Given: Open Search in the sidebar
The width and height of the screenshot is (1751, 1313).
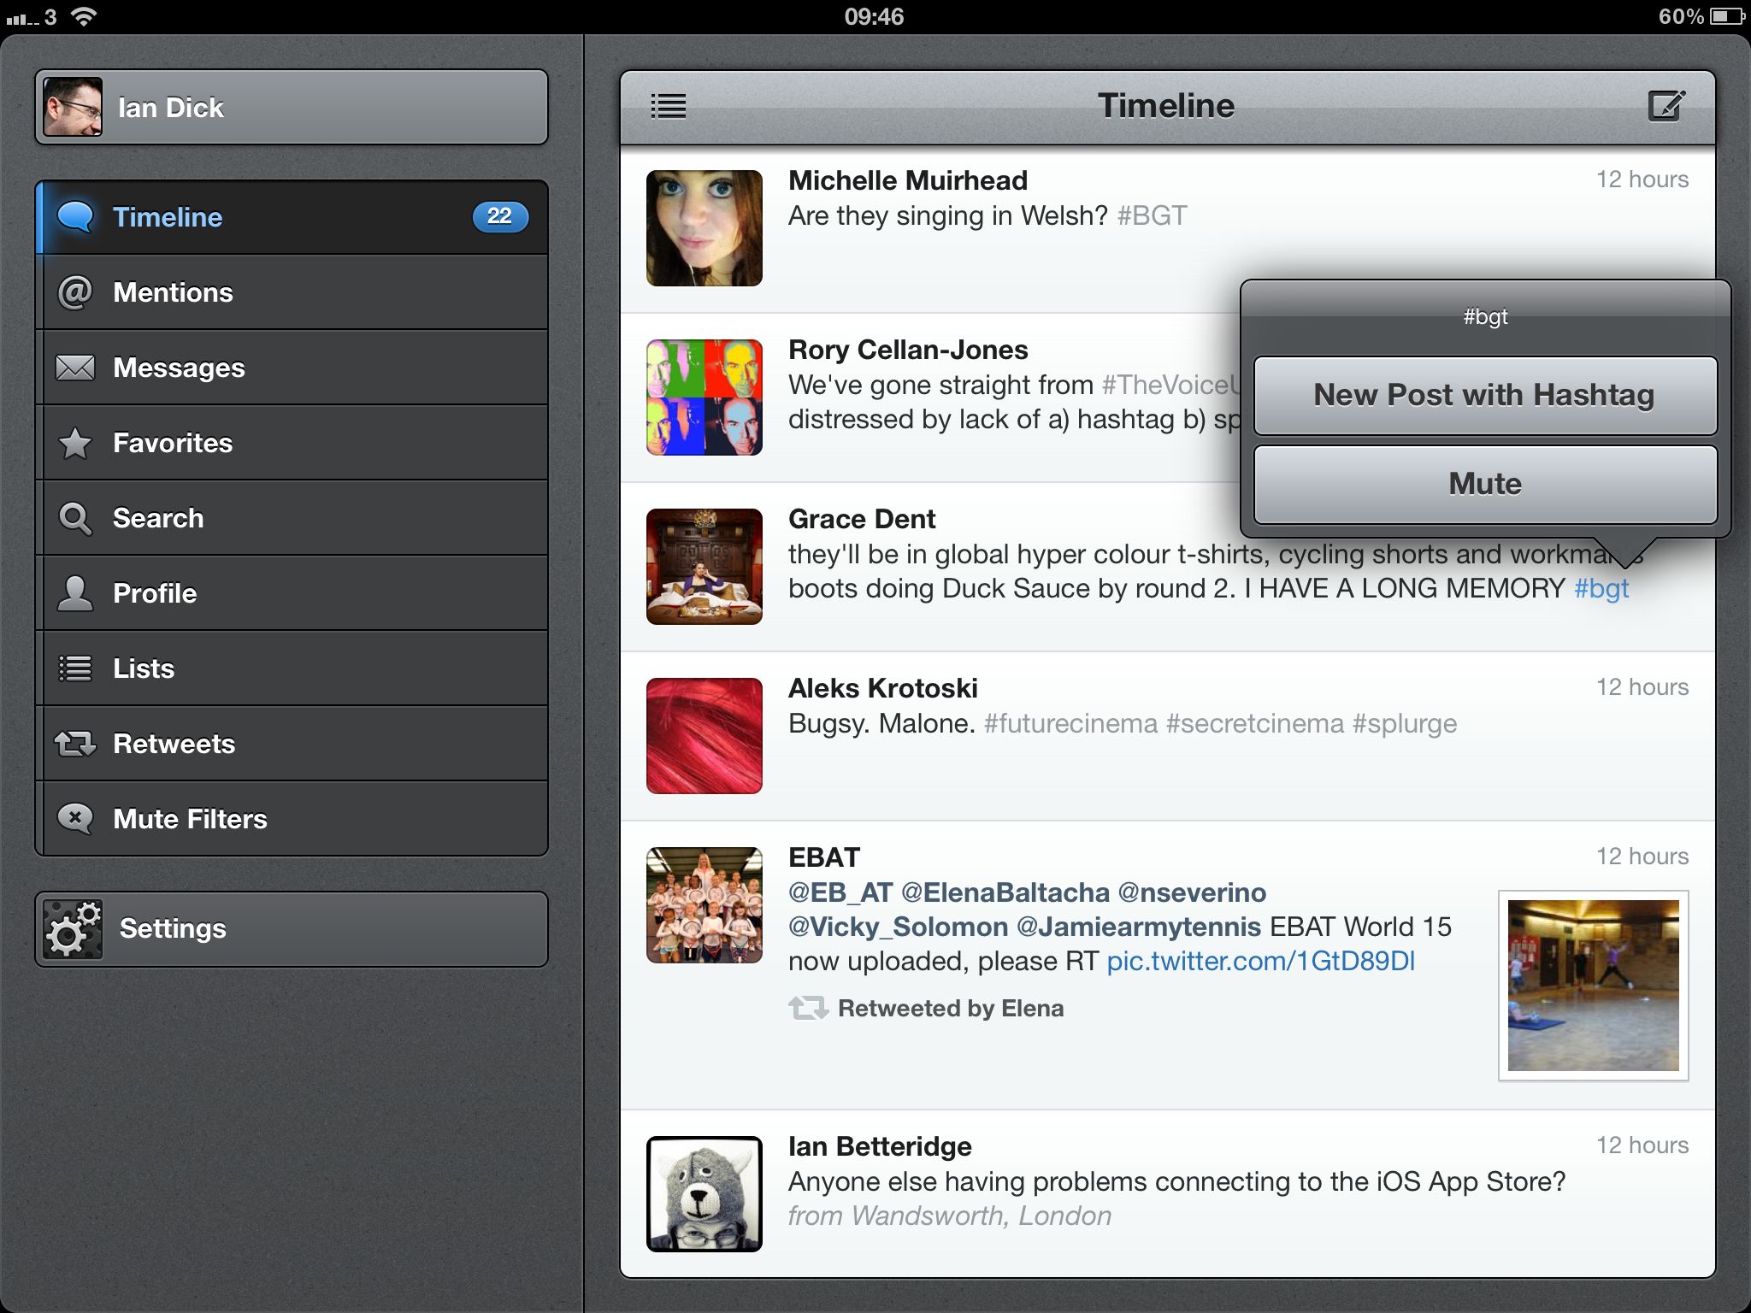Looking at the screenshot, I should tap(292, 518).
